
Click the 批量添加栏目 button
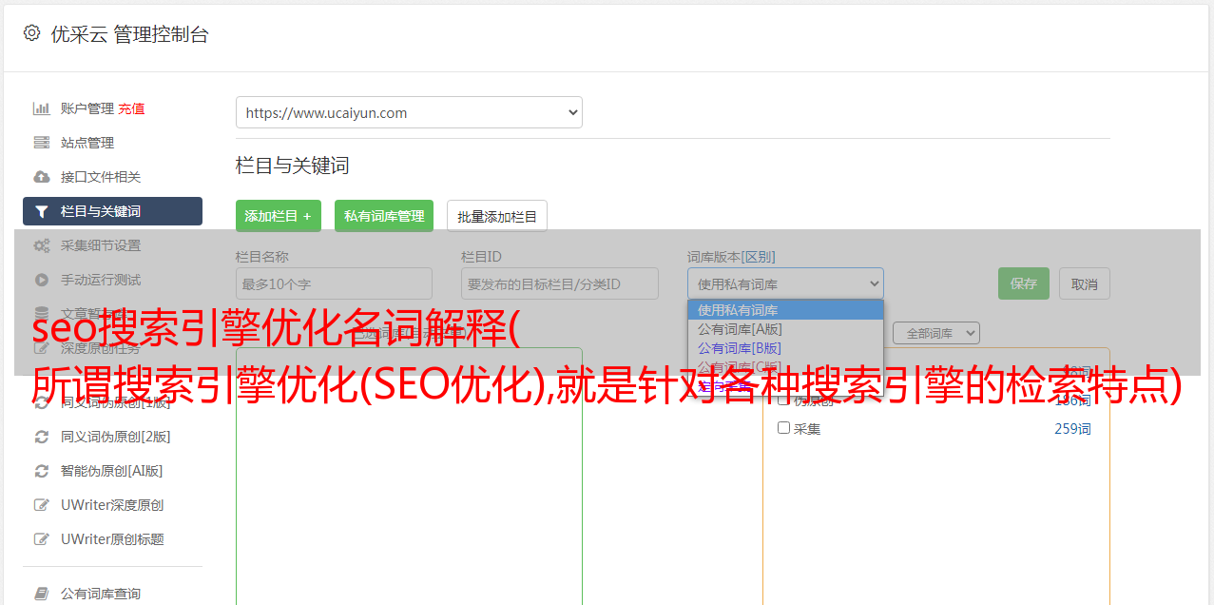click(x=497, y=216)
